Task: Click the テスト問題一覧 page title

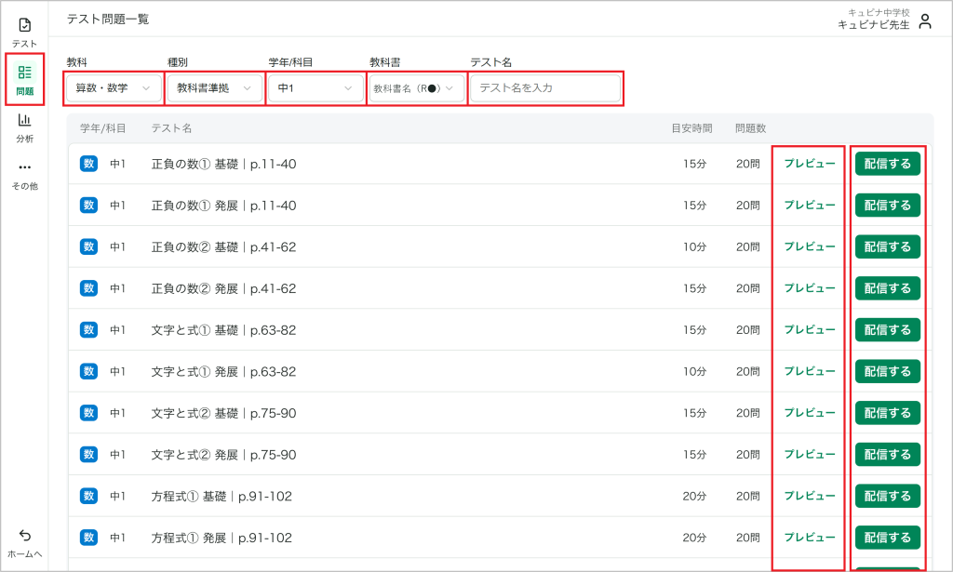Action: [x=108, y=19]
